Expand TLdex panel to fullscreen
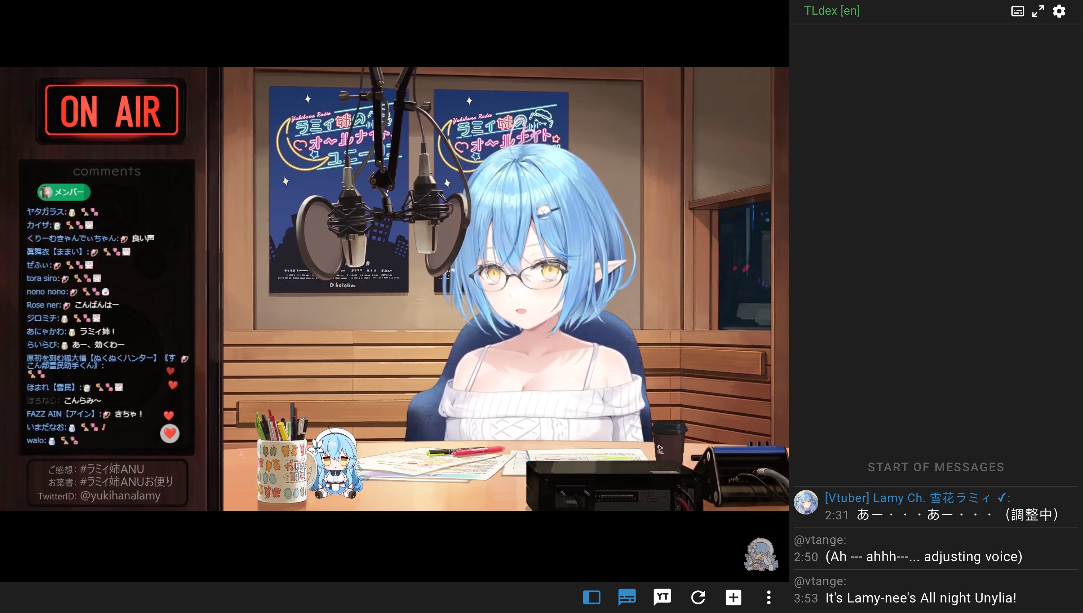Screen dimensions: 1083x613 click(x=1038, y=11)
